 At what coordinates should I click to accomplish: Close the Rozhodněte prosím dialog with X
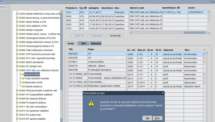pos(163,93)
